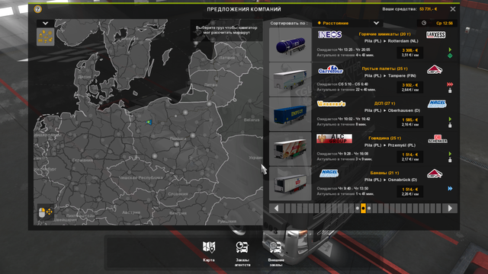Click the INEOS company logo
Screen dimensions: 488x274
click(330, 34)
